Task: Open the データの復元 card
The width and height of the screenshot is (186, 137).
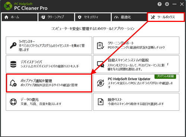Action: pyautogui.click(x=49, y=102)
